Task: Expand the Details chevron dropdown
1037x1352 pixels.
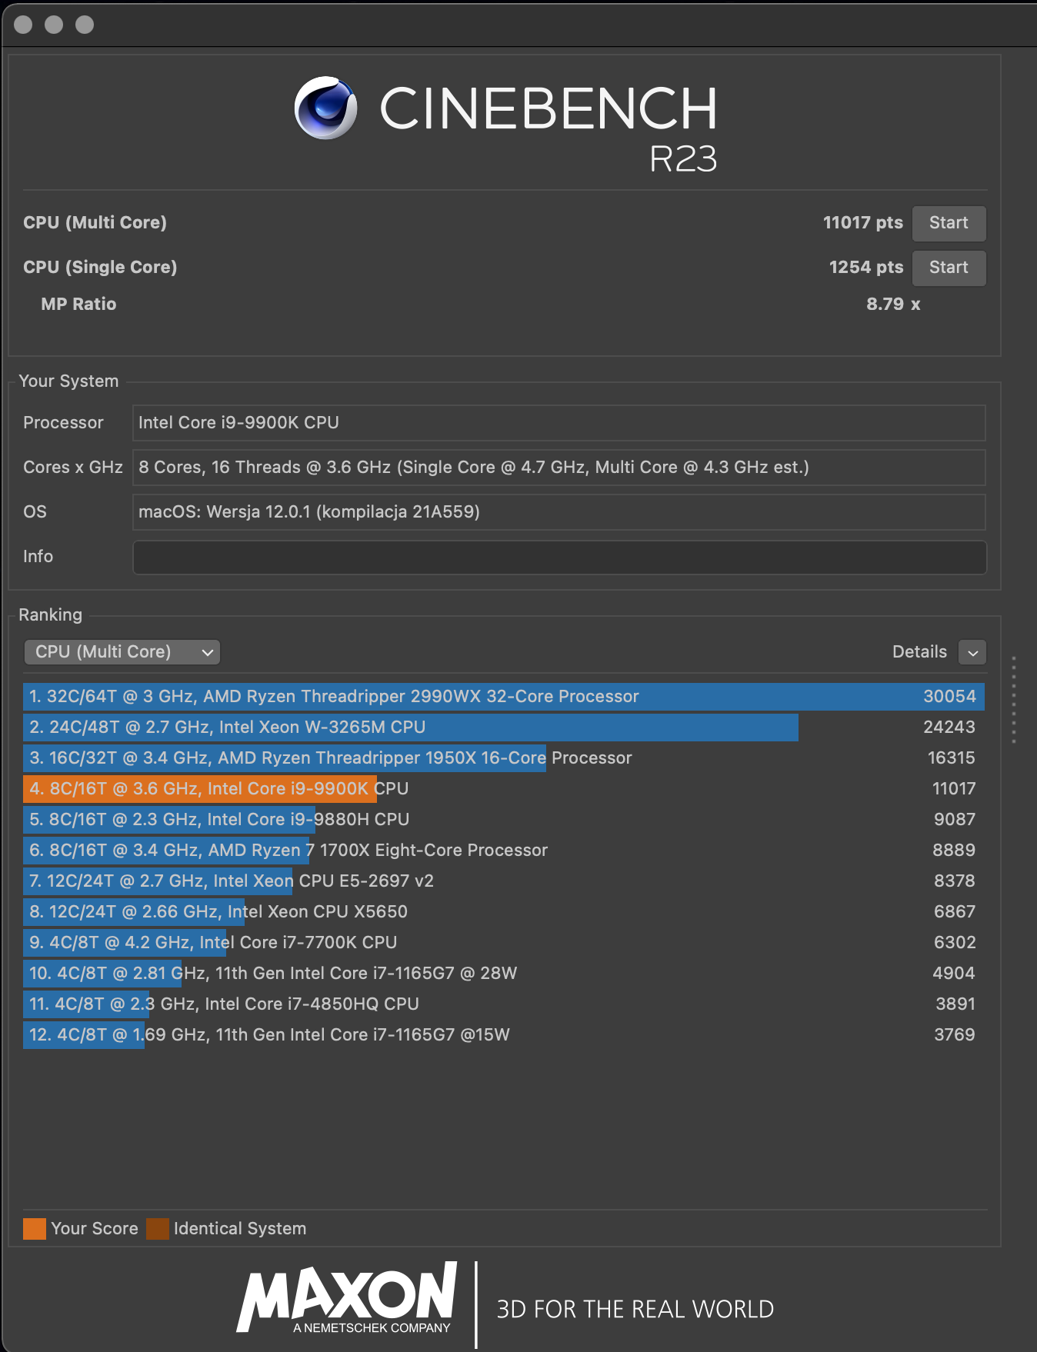Action: click(x=972, y=652)
